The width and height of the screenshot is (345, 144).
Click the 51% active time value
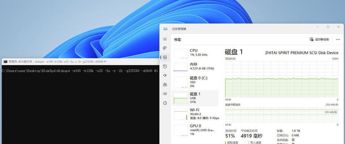[230, 136]
